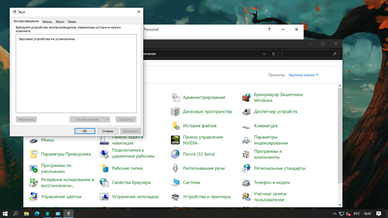Click the Control Panel search field
388x218 pixels.
click(x=309, y=54)
